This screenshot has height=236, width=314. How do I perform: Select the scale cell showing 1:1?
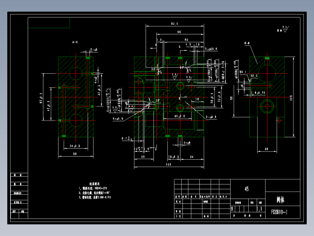260,209
